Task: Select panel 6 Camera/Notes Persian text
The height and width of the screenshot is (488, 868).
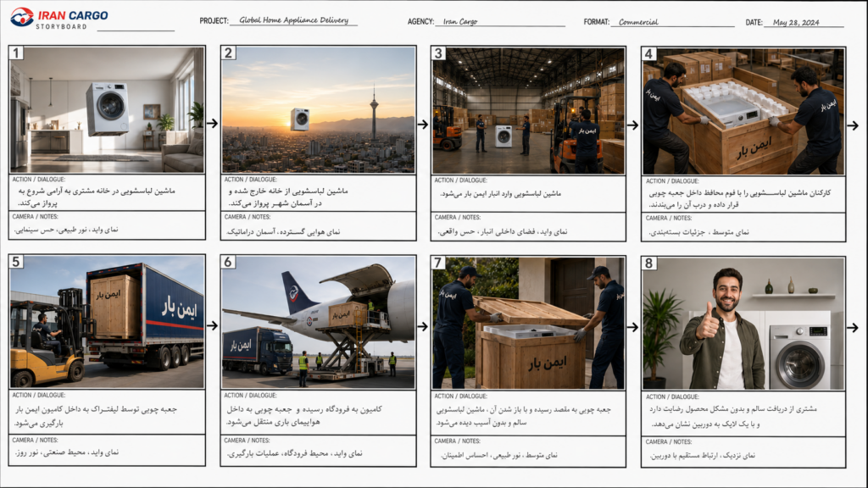Action: coord(294,453)
